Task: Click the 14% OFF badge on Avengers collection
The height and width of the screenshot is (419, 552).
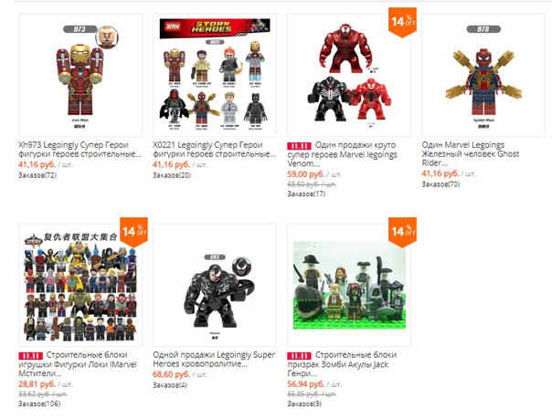Action: point(133,232)
